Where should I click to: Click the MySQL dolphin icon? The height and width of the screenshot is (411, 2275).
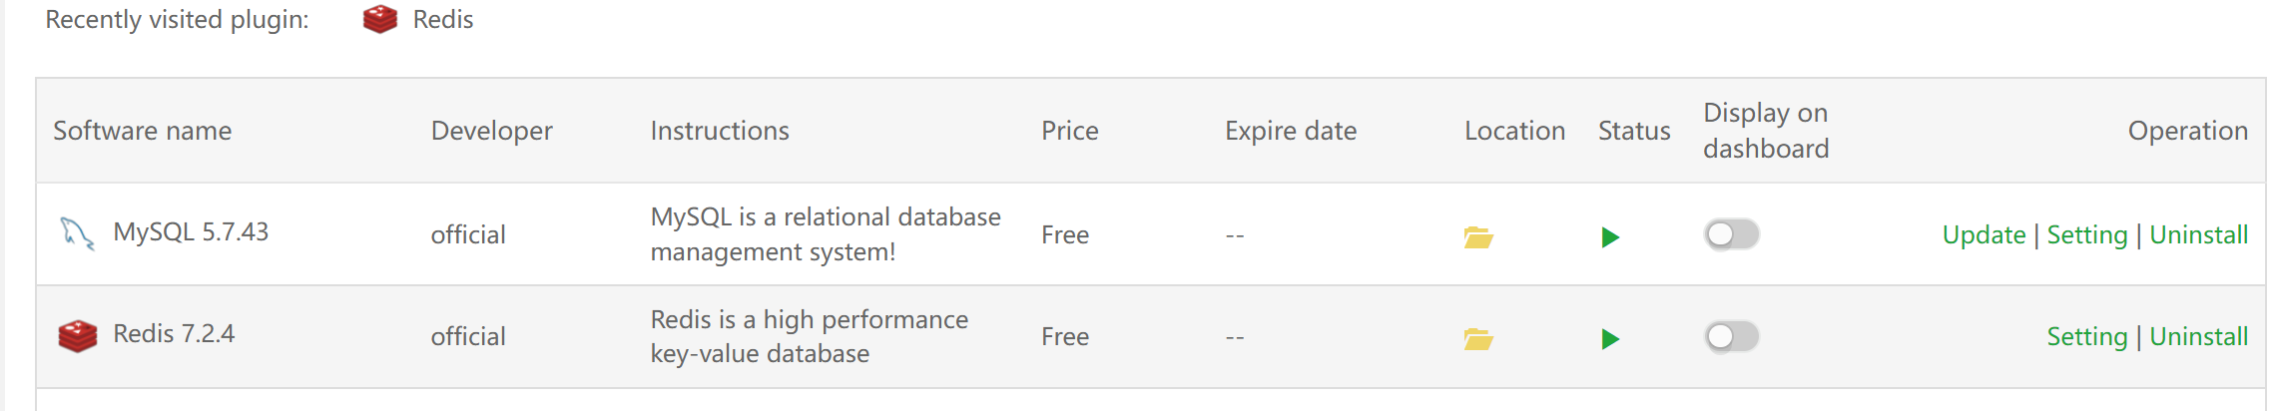(77, 232)
